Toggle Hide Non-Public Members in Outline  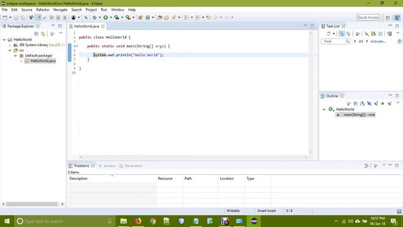383,103
